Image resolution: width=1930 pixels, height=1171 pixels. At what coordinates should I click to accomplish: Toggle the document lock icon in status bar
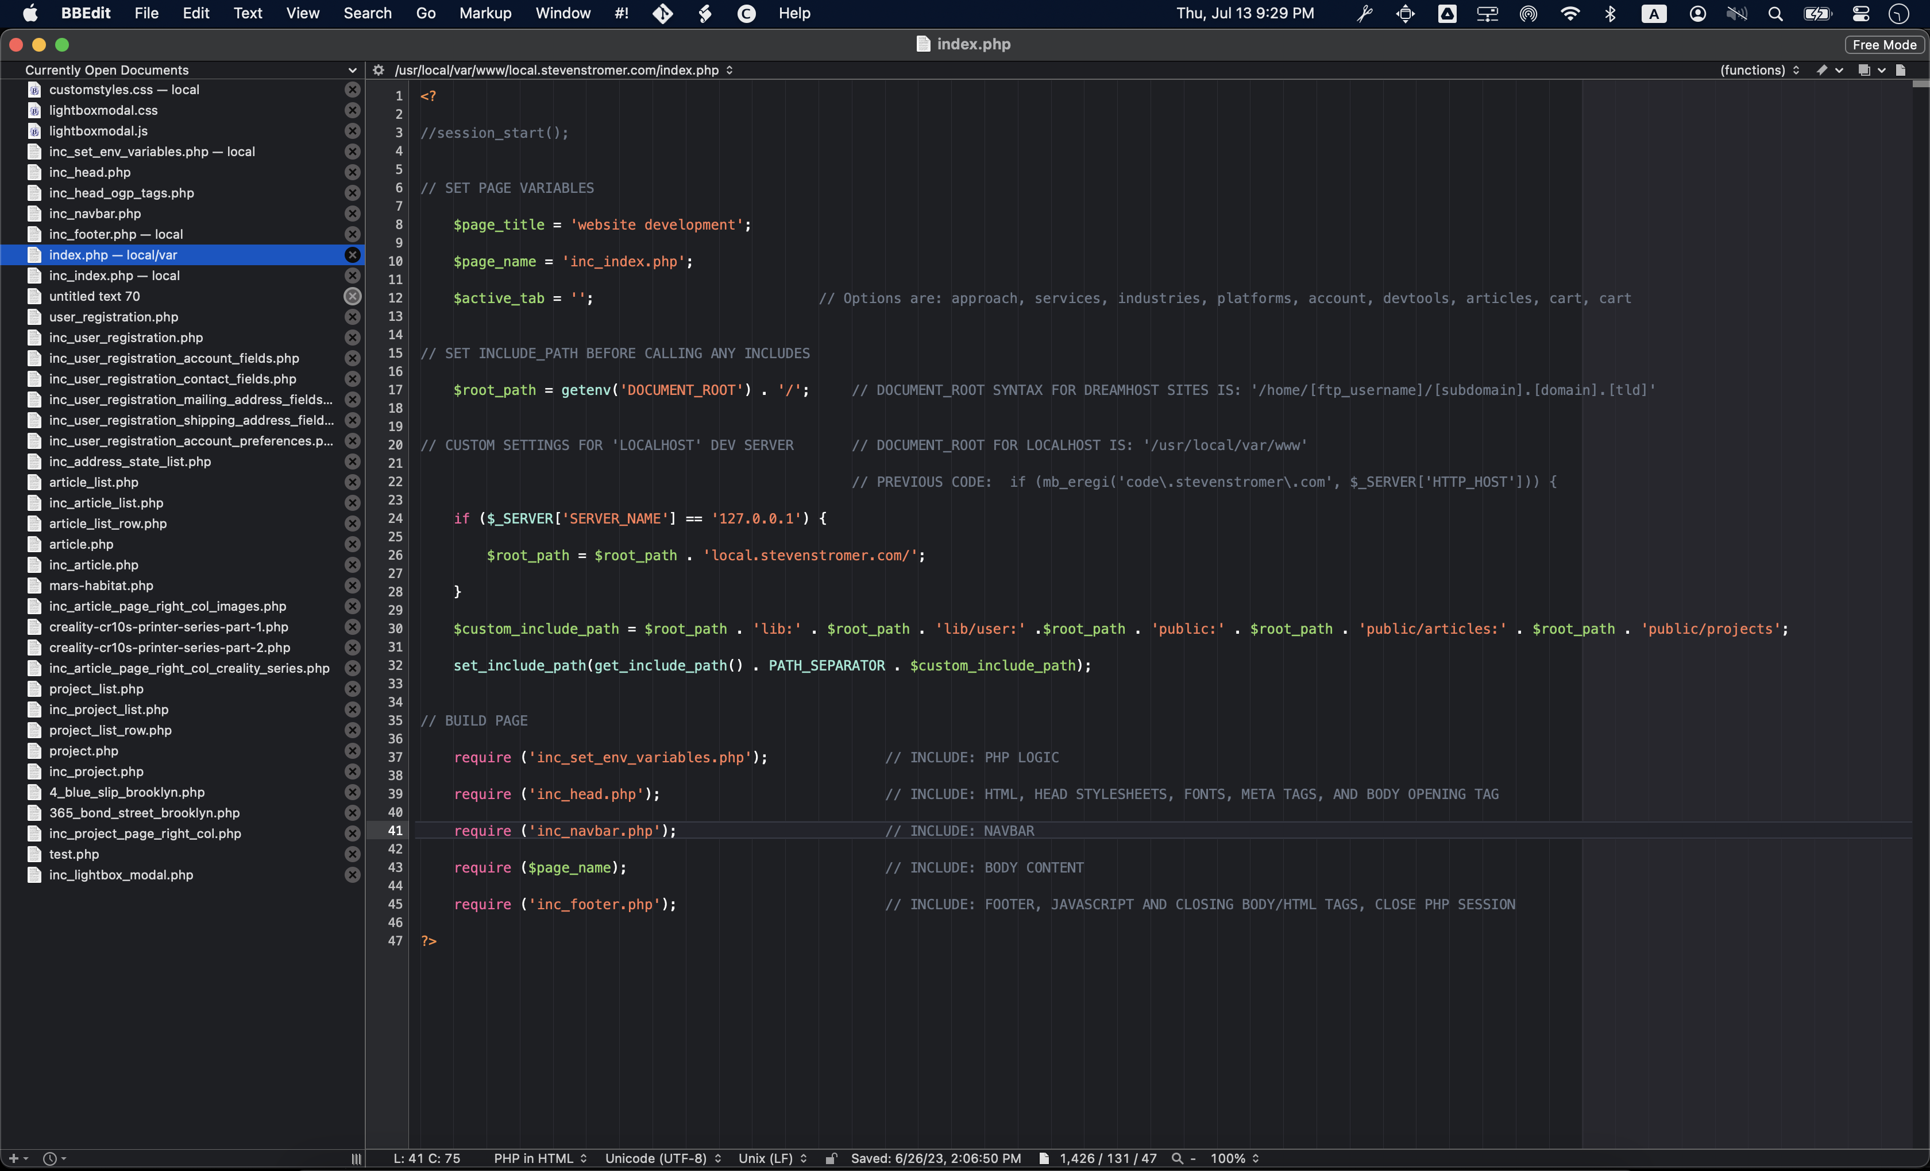831,1158
